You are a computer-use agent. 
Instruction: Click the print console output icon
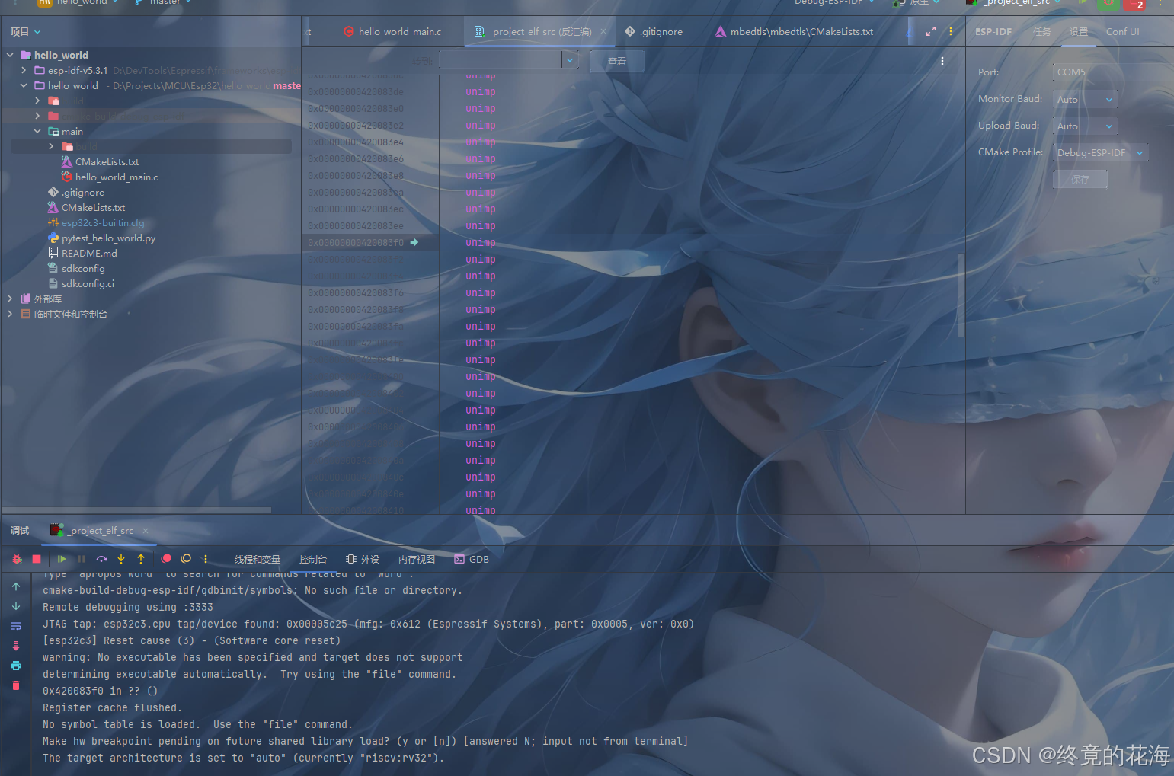tap(16, 666)
